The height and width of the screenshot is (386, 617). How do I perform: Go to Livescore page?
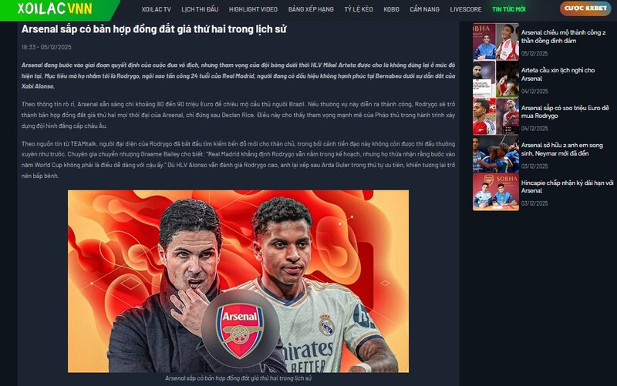[x=466, y=9]
